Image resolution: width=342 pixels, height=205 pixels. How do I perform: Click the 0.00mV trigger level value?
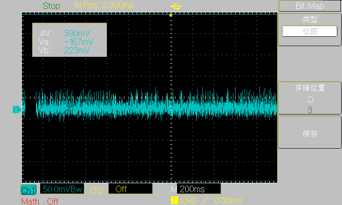pyautogui.click(x=228, y=201)
